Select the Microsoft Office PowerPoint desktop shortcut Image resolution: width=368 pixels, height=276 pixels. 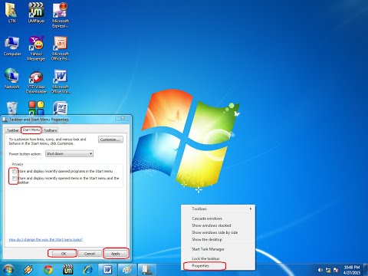(x=61, y=48)
